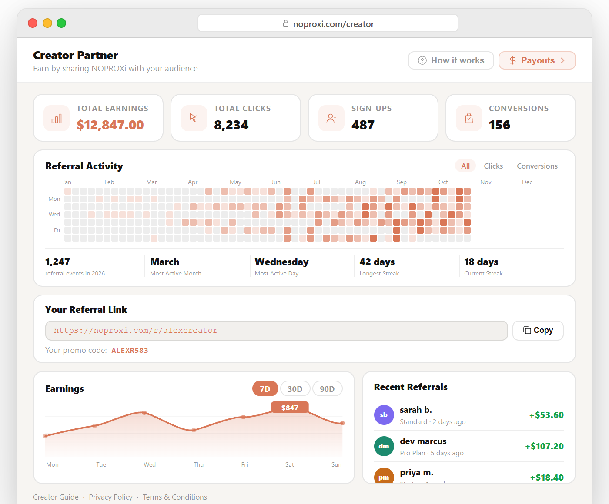Open the Payouts page
Screen dimensions: 609x504
point(537,60)
